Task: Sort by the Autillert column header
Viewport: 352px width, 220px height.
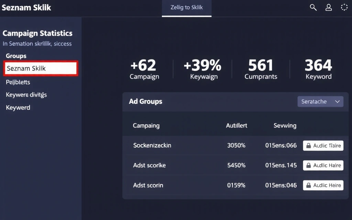Action: 236,125
